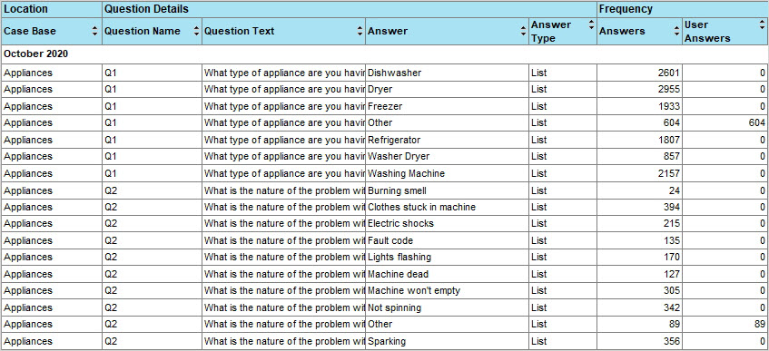Select the Dryer answer cell

[447, 90]
